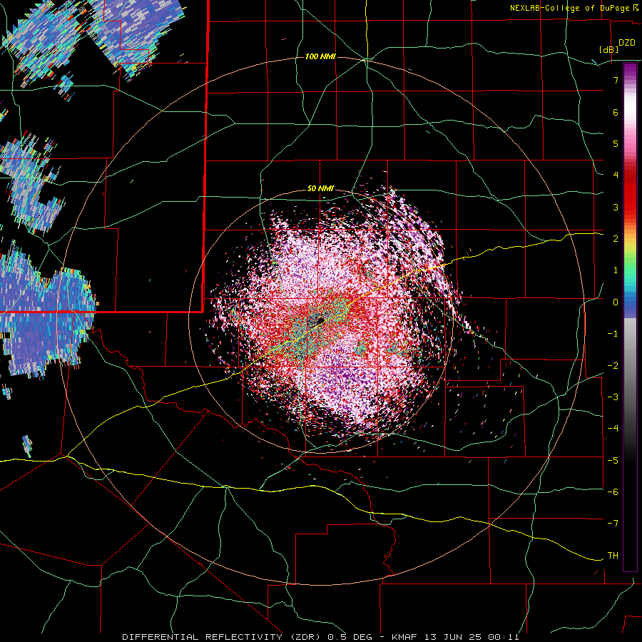Pick the purple top of the color bar
The width and height of the screenshot is (642, 642).
(630, 70)
